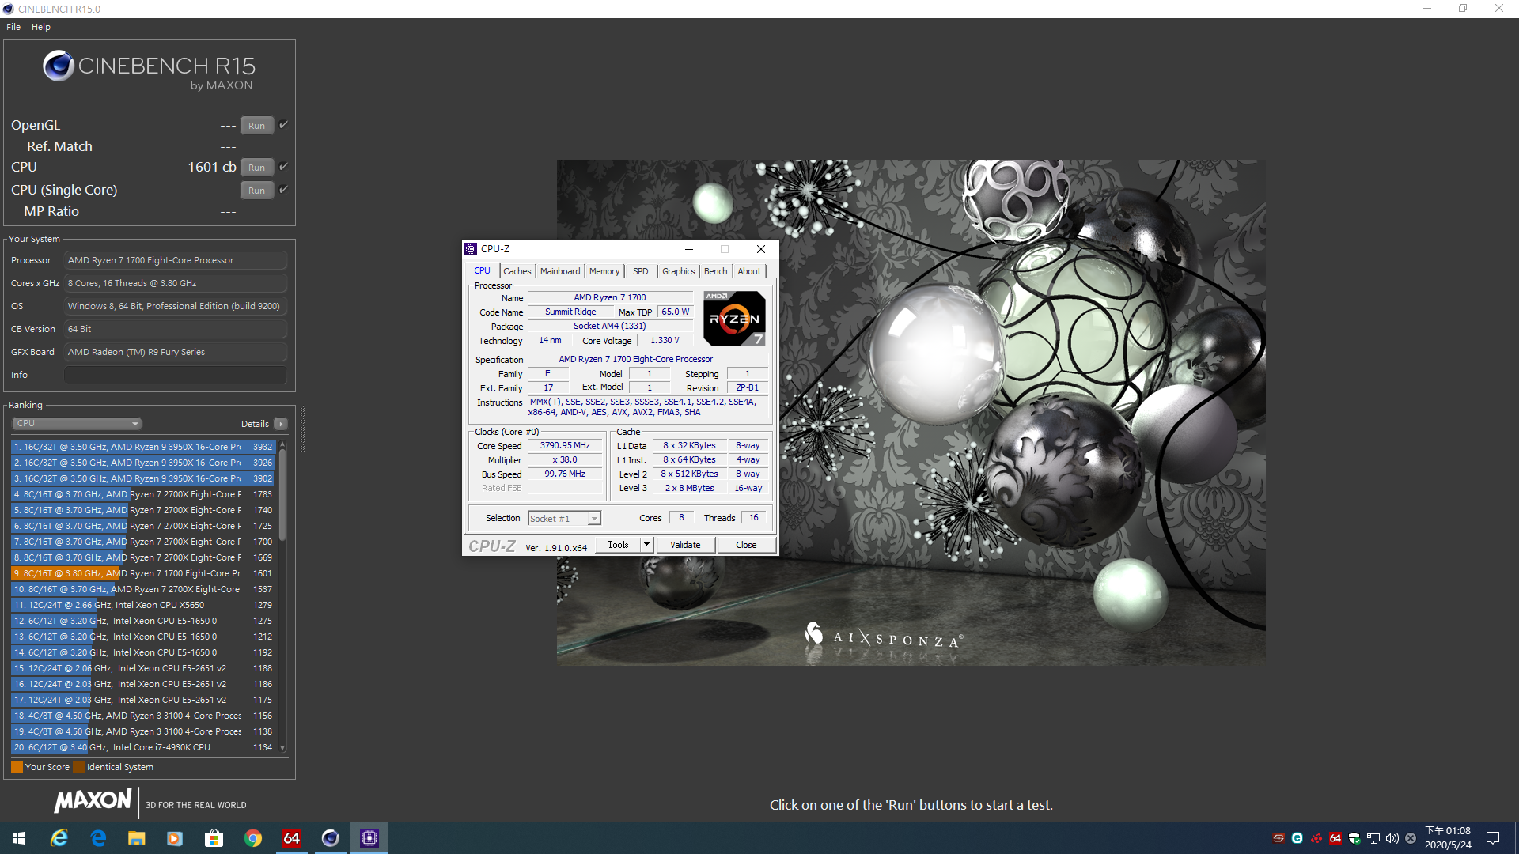Run the CPU Single Core benchmark
This screenshot has width=1519, height=854.
point(257,191)
